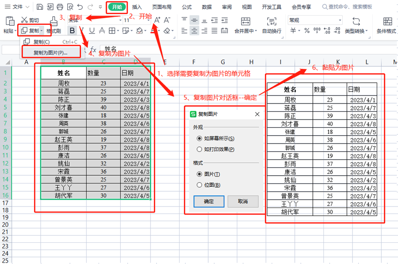Open the font size 11 dropdown
Screen dimensions: 398x264
[x=149, y=20]
